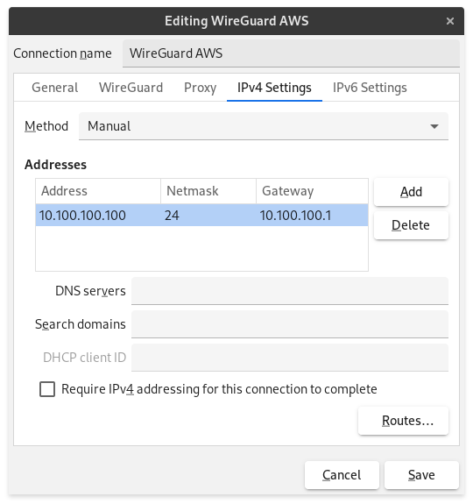Screen dimensions: 473x504
Task: Click the Gateway column header
Action: pos(312,191)
